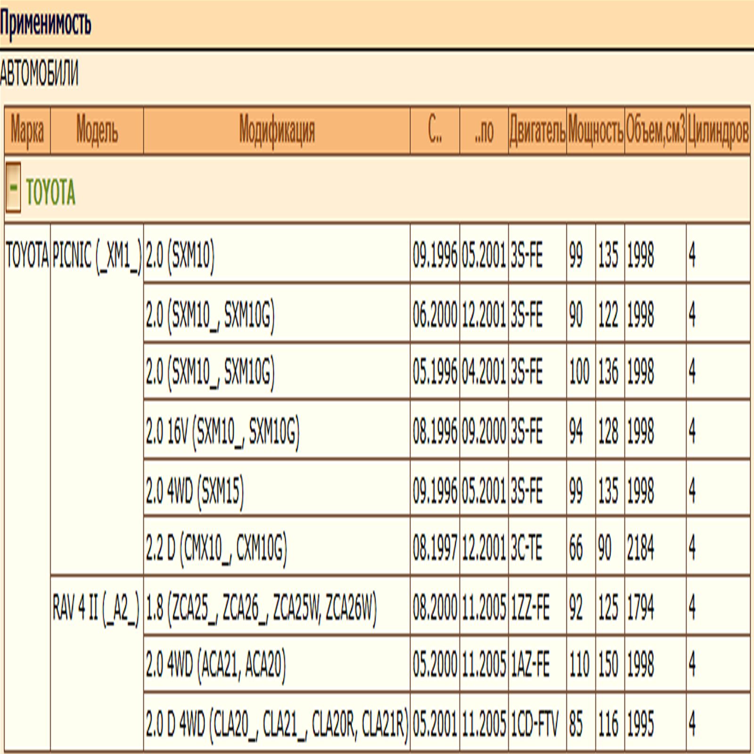
Task: Collapse the TOYOTA group with minus icon
Action: click(x=13, y=188)
